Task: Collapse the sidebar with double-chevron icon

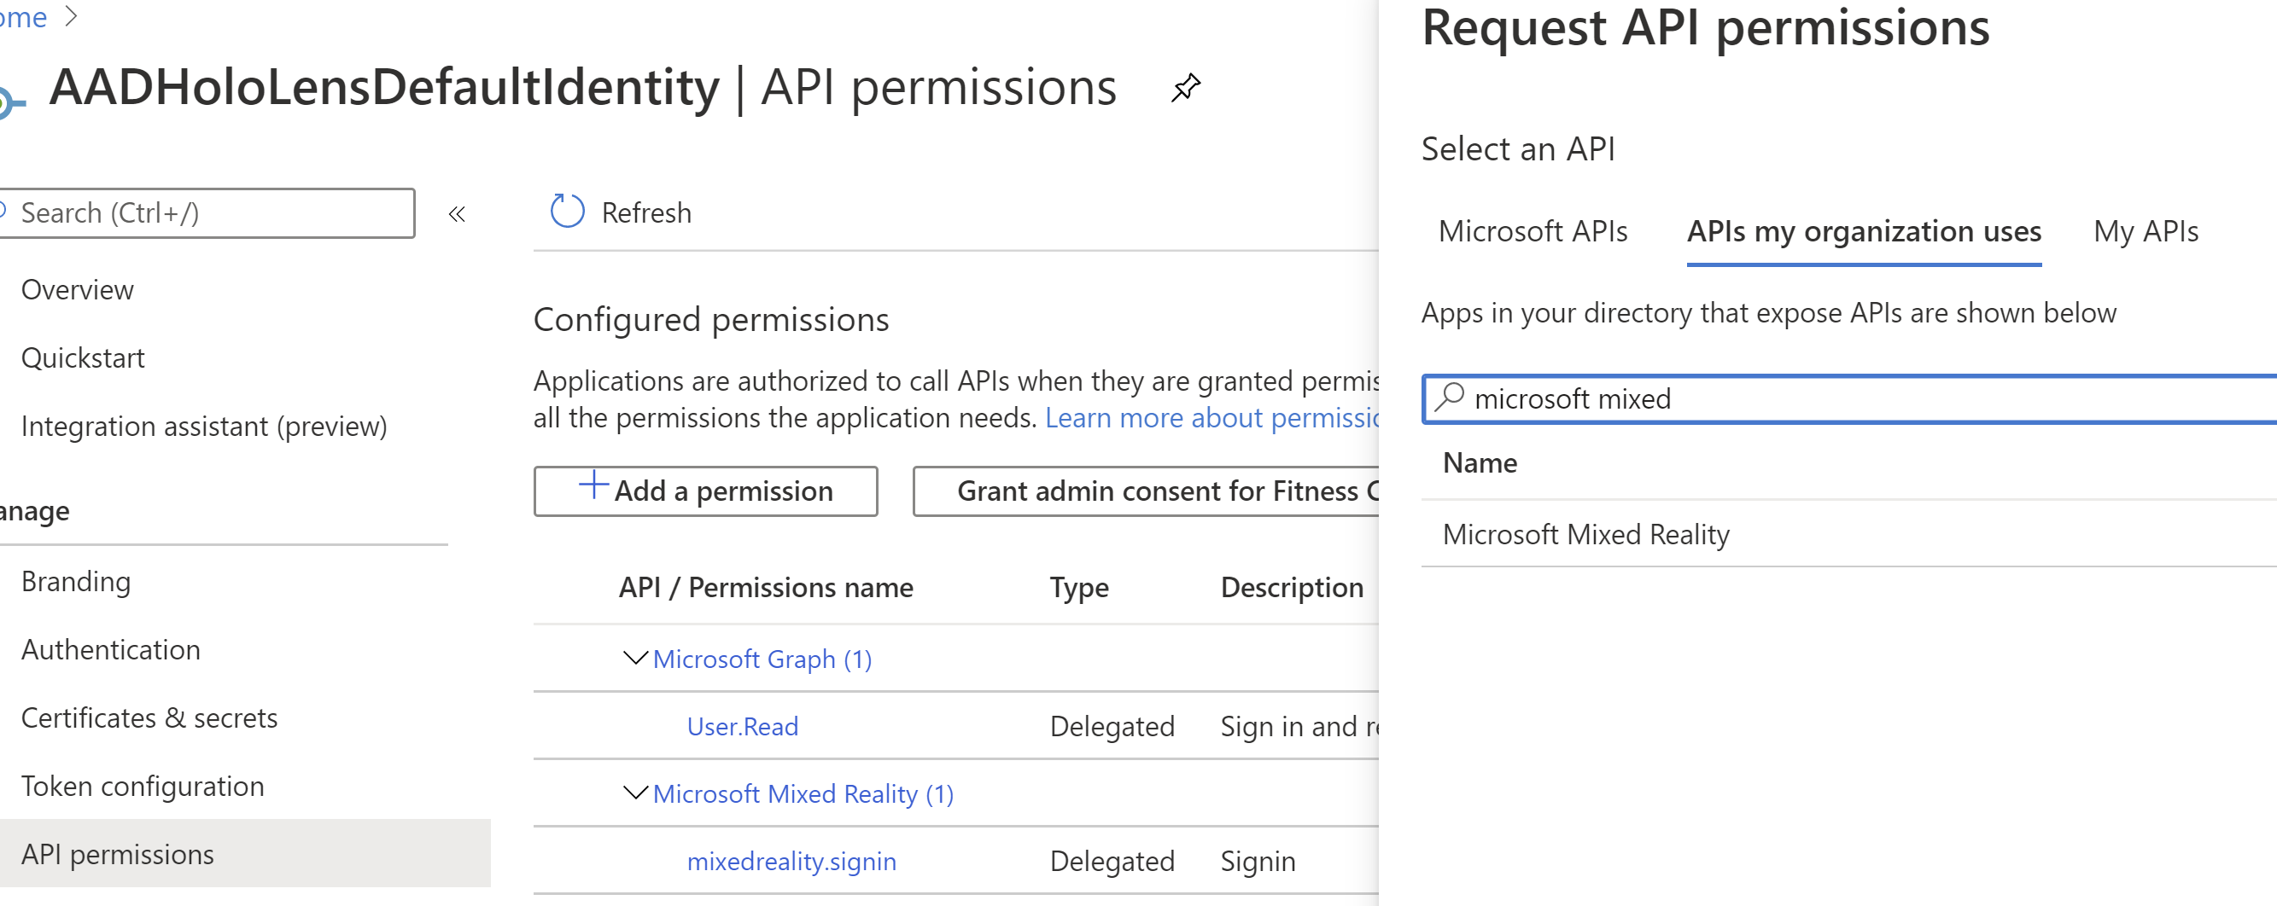Action: click(x=457, y=213)
